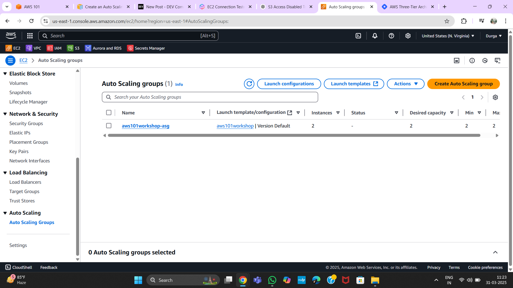Open Chrome from the Windows taskbar
This screenshot has height=288, width=513.
[x=243, y=280]
